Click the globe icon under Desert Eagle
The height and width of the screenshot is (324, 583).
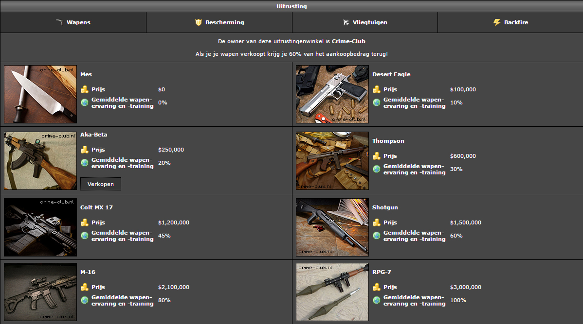(376, 102)
